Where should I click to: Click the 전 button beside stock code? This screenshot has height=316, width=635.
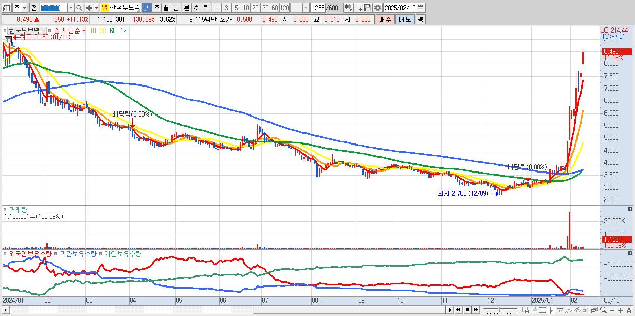pyautogui.click(x=34, y=8)
